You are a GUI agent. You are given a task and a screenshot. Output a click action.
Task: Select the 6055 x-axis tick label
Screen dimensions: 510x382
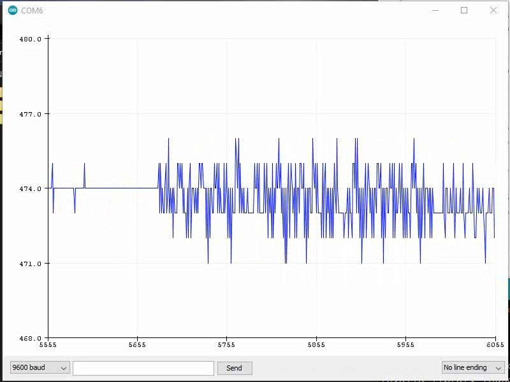(x=495, y=346)
